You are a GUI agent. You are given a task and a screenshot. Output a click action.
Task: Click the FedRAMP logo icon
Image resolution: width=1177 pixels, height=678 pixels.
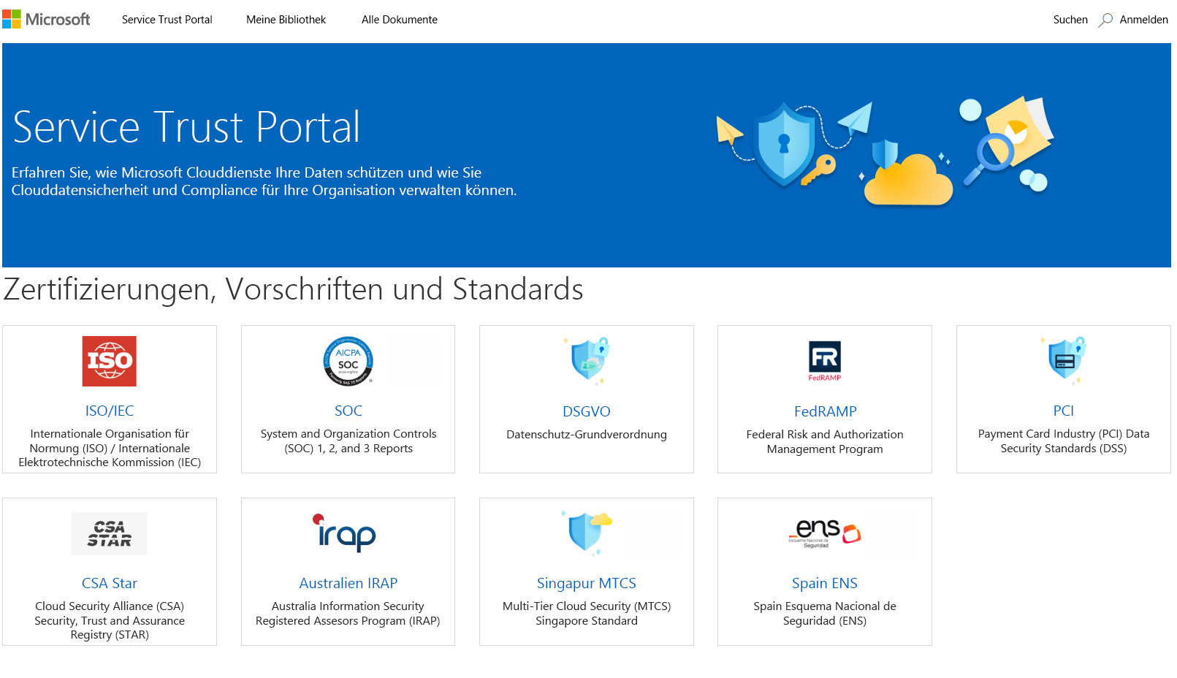click(825, 361)
